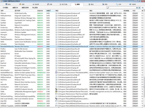Sort by the 安全状态 column header
Image resolution: width=145 pixels, height=108 pixels.
pos(41,11)
